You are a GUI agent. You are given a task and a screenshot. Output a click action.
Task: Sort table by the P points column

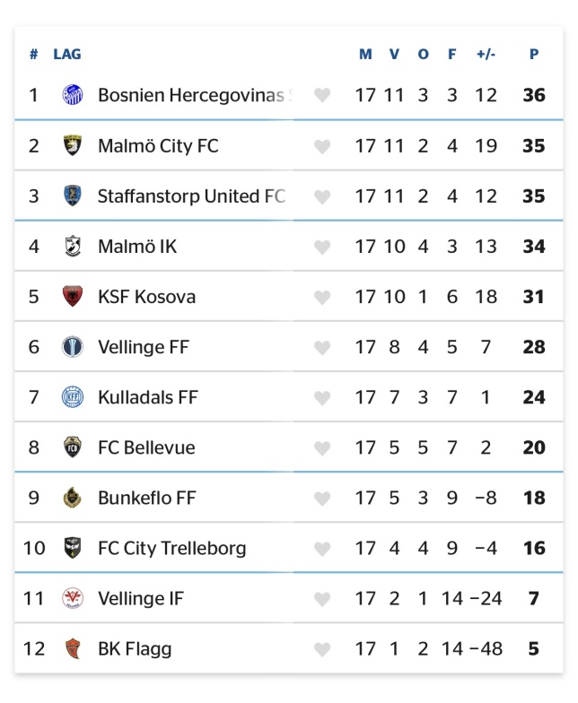pos(534,54)
